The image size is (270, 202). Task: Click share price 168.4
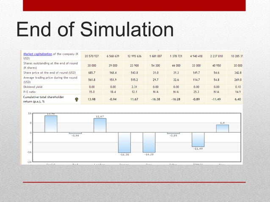pos(113,73)
